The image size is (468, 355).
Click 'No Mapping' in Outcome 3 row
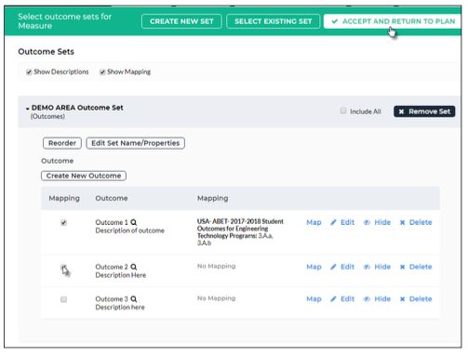[217, 298]
